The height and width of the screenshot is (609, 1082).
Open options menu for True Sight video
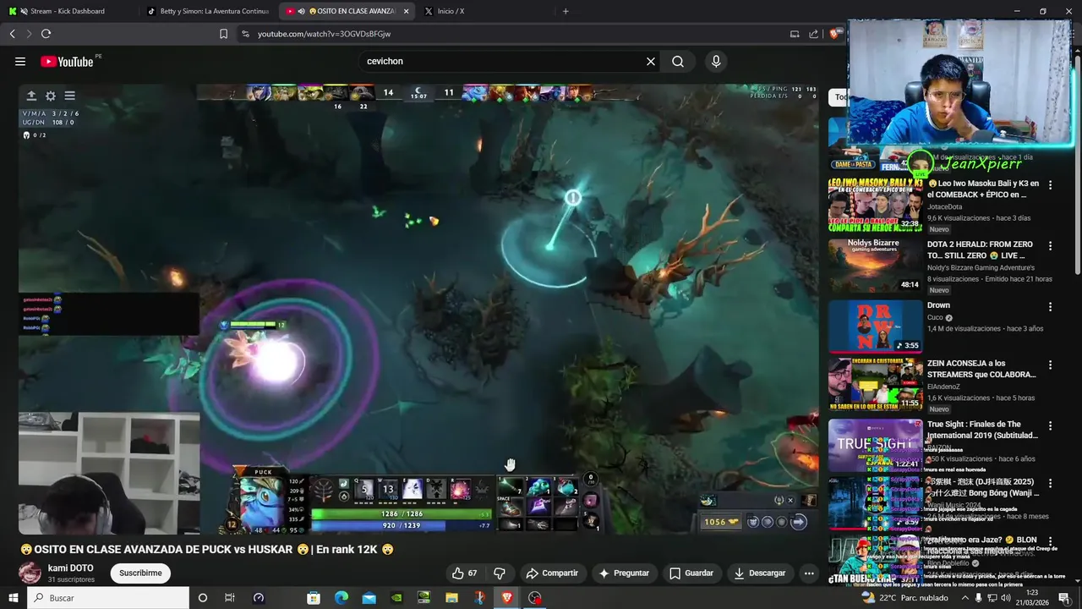[1051, 425]
